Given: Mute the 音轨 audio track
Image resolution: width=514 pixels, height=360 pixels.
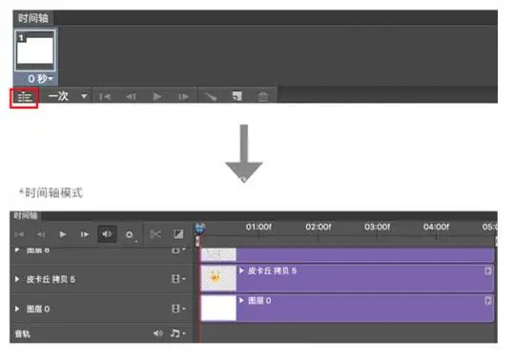Looking at the screenshot, I should point(157,333).
